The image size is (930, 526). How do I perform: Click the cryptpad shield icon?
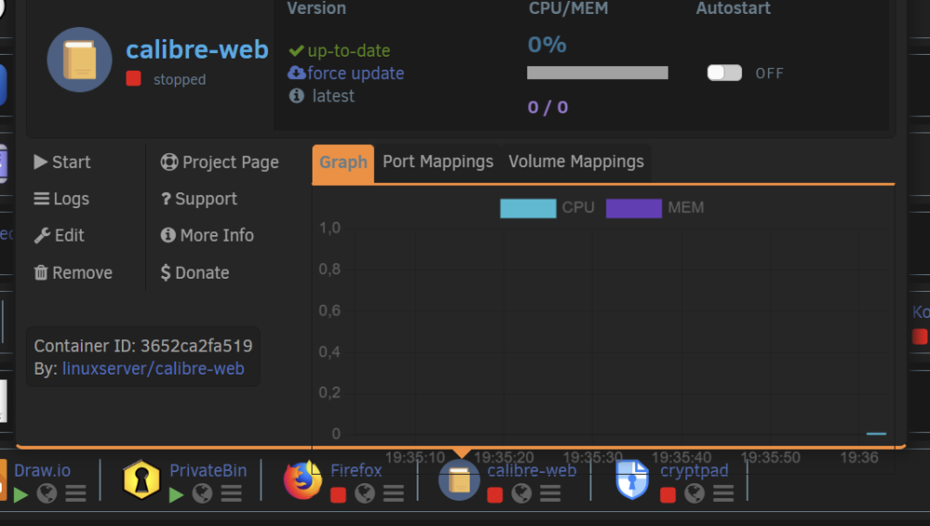click(632, 480)
